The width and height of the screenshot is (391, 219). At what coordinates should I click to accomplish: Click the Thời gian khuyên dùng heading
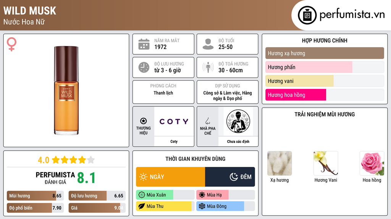tap(195, 159)
